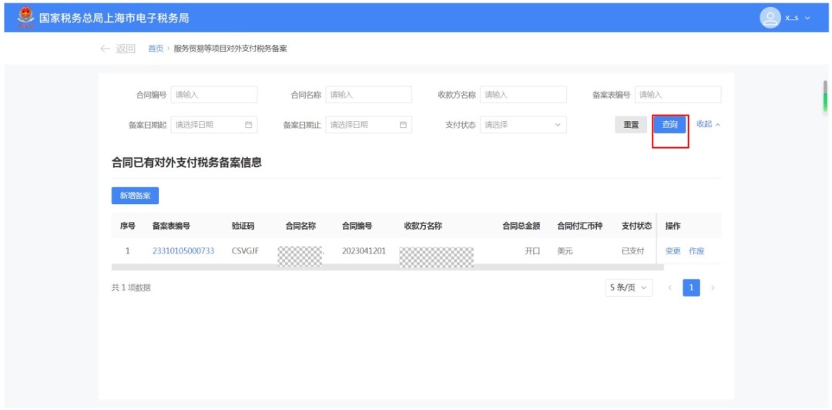Click the 备案表编号 column header

pos(171,226)
